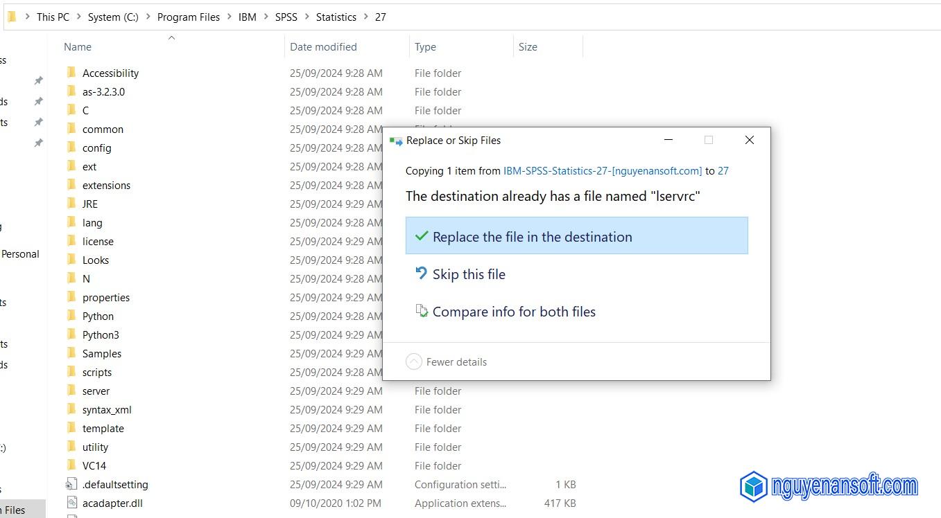Click Configuration settings type of .defaultsetting

460,484
